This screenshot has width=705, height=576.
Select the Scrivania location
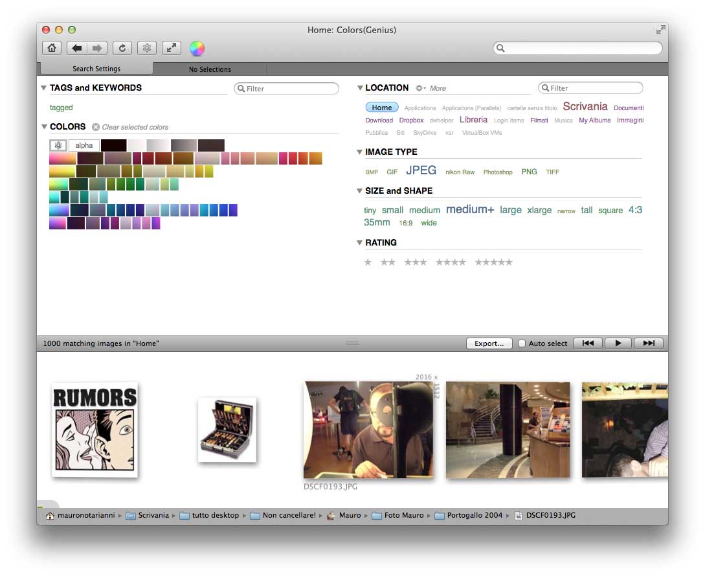(x=585, y=107)
